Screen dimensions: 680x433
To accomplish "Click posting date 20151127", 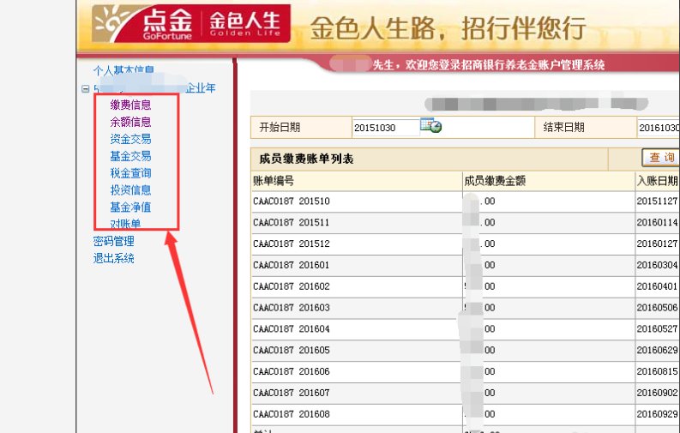I will click(x=657, y=201).
